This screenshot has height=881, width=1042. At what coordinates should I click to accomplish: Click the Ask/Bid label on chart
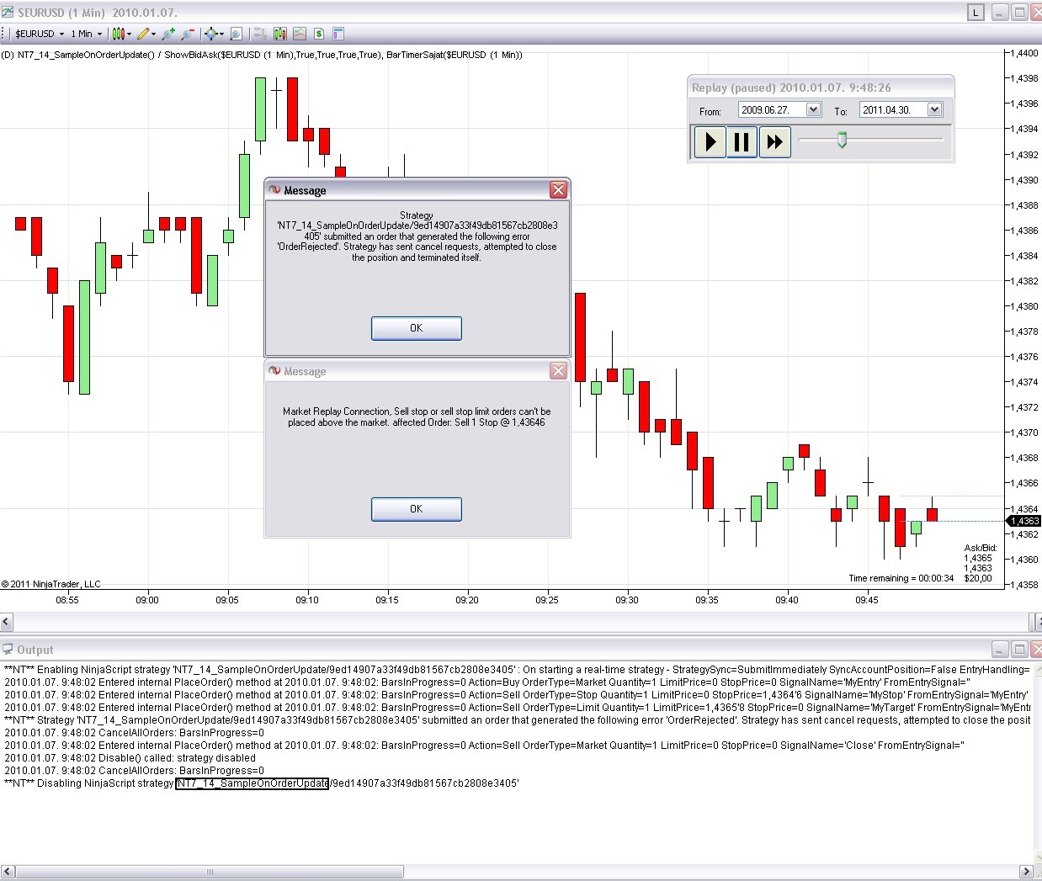tap(980, 548)
